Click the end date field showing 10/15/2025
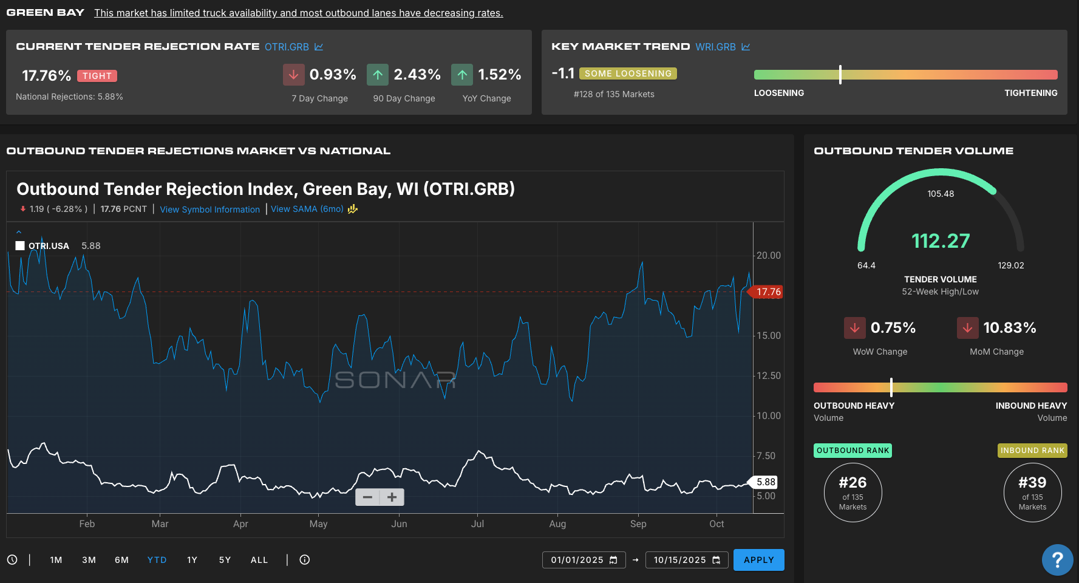Image resolution: width=1079 pixels, height=583 pixels. pos(679,560)
